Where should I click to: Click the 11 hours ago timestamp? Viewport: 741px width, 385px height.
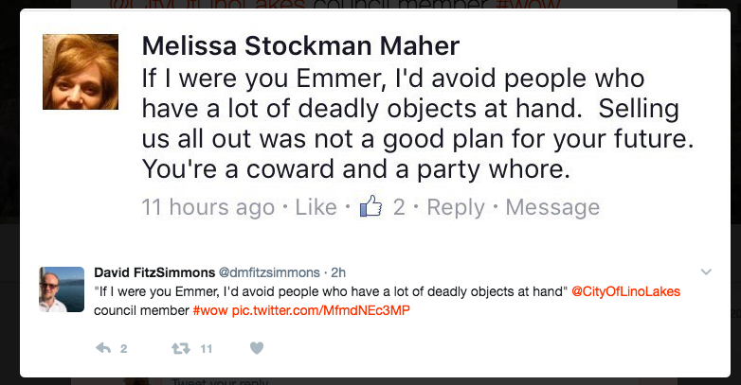(208, 207)
